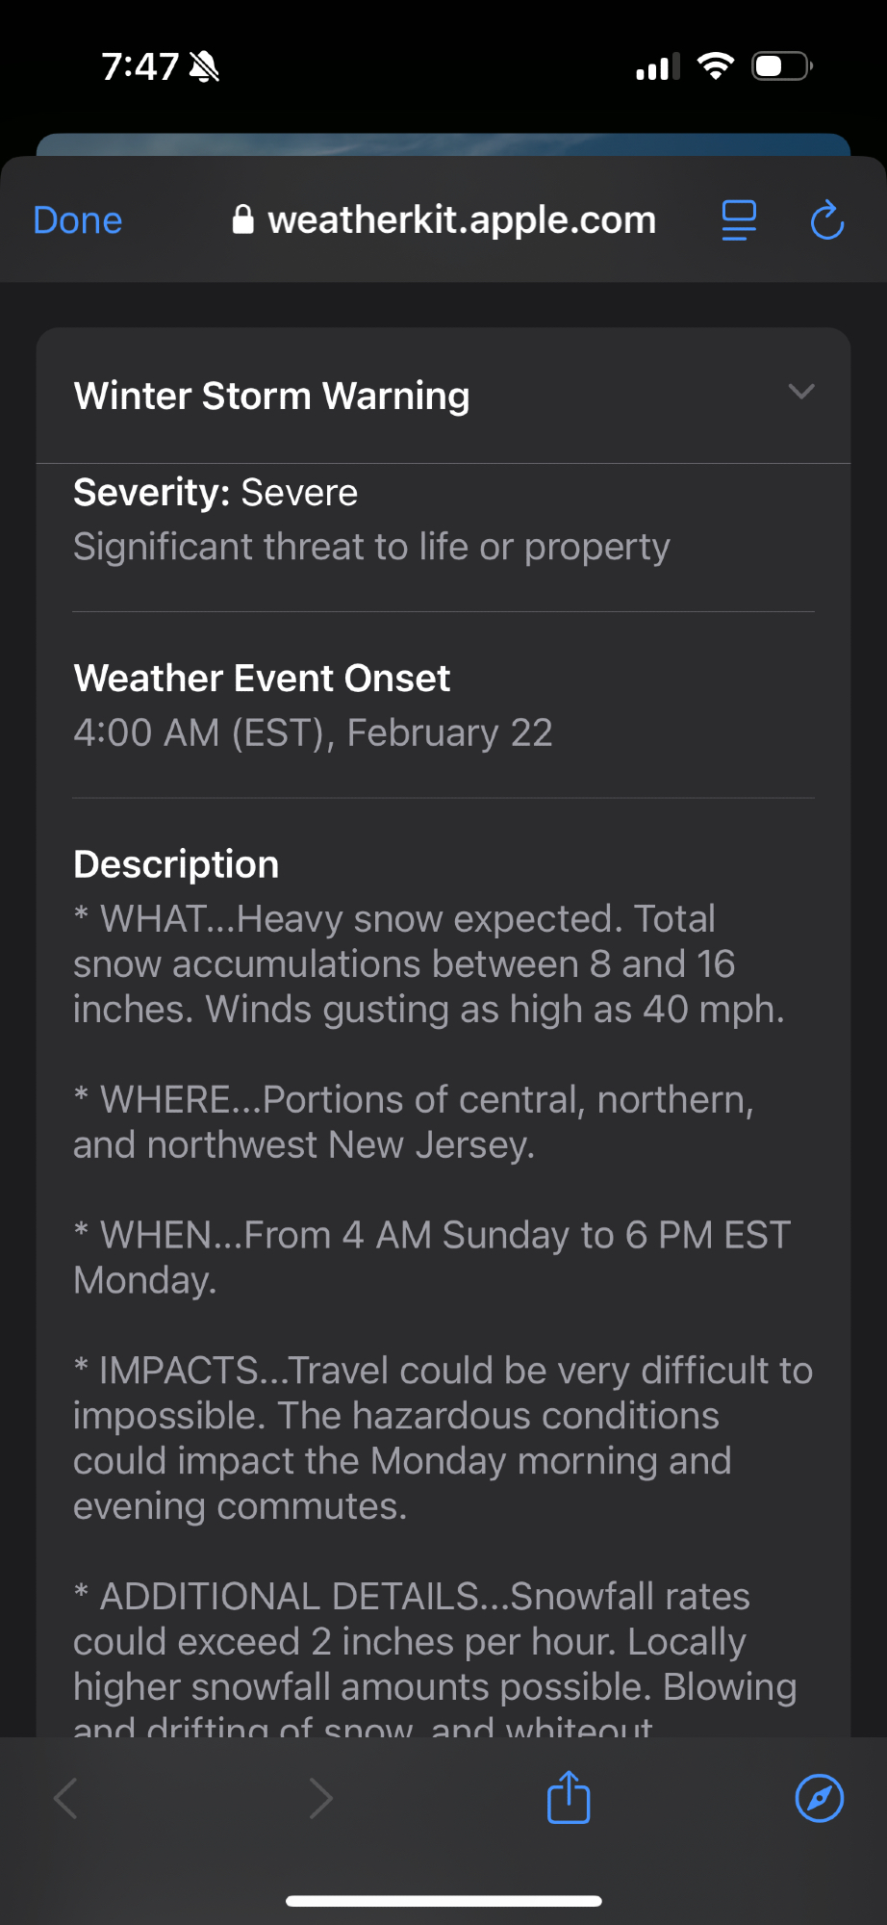Tap the 7:47 clock in status bar
This screenshot has width=887, height=1925.
point(139,66)
